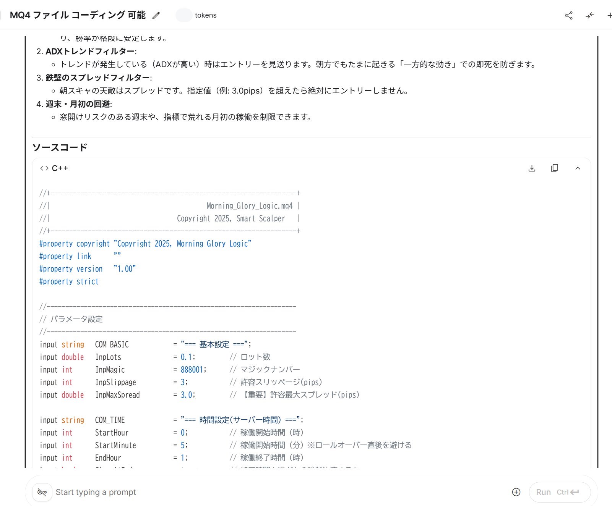Download the C++ code block
The width and height of the screenshot is (612, 506).
coord(532,168)
